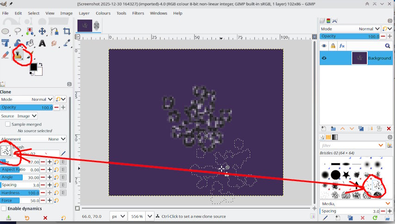Hide the Background layer with eye icon

[x=324, y=58]
